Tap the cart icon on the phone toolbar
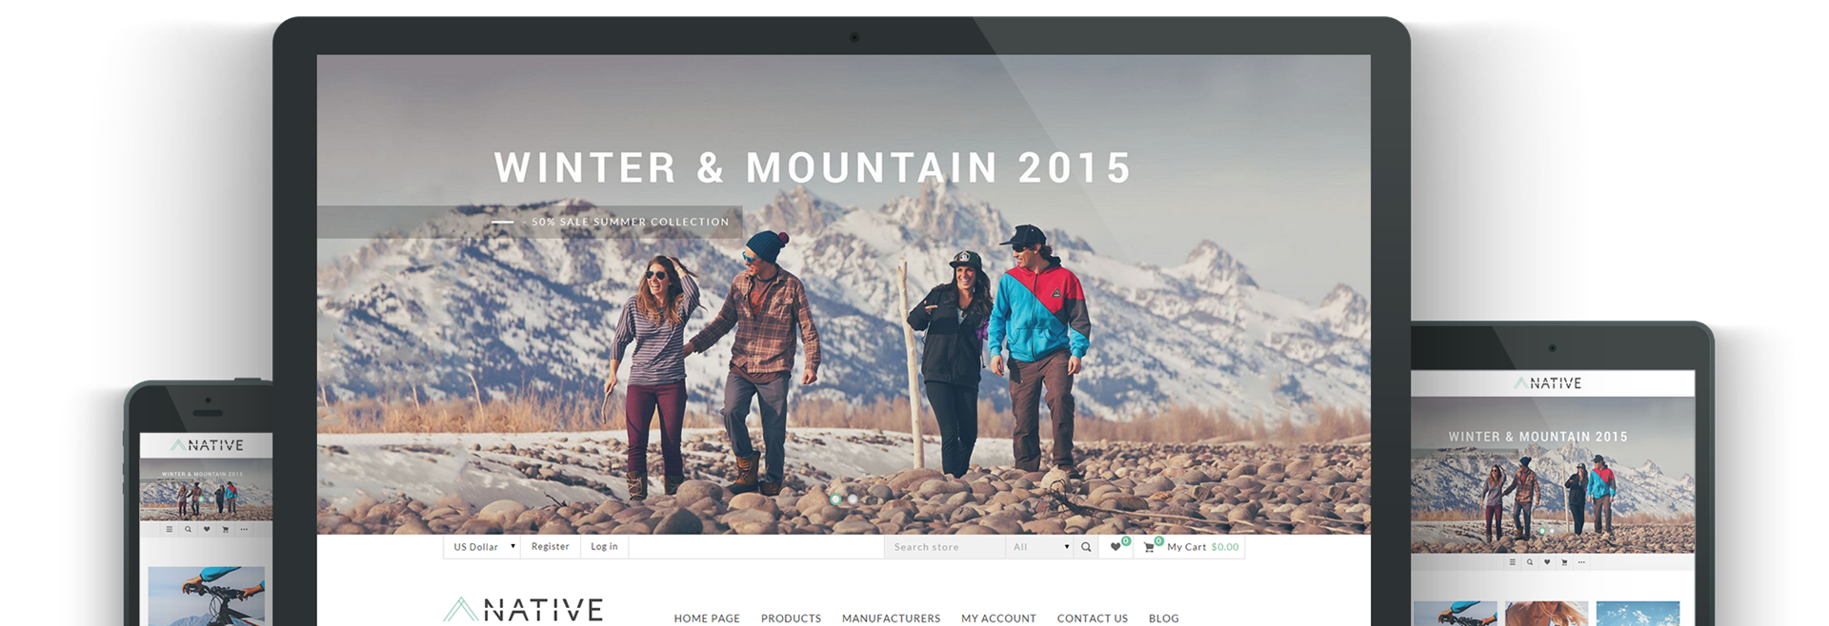 click(226, 530)
